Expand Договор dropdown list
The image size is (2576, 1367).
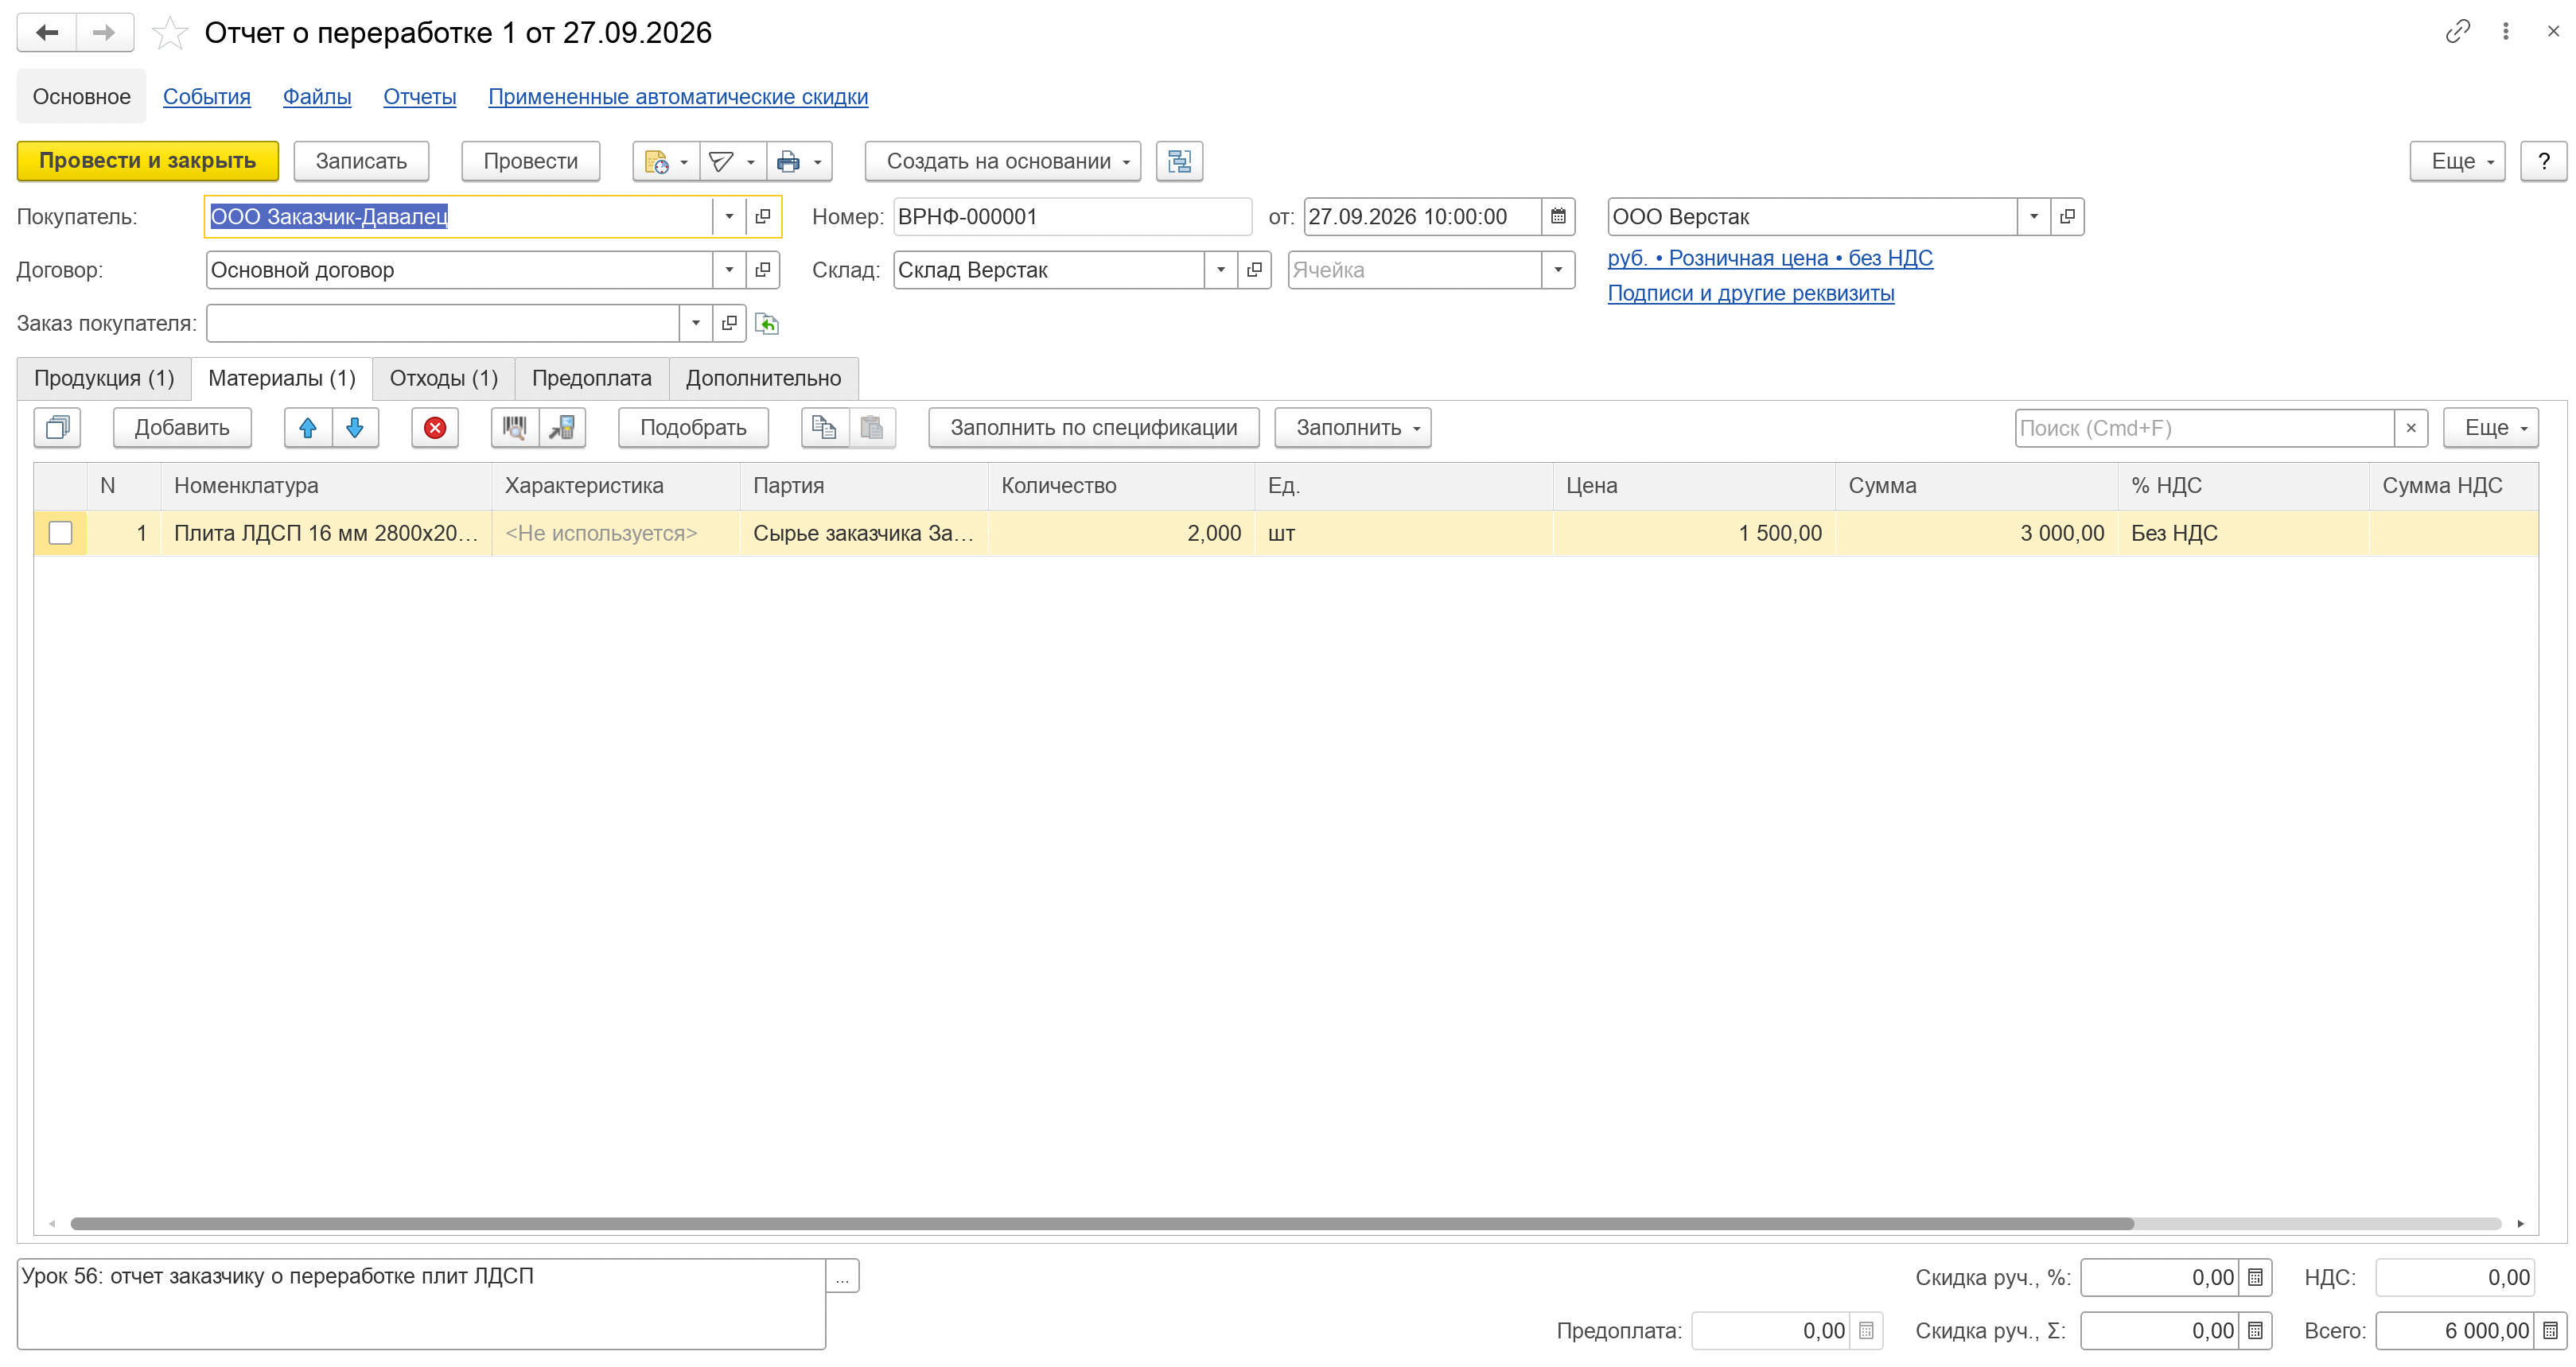(729, 270)
